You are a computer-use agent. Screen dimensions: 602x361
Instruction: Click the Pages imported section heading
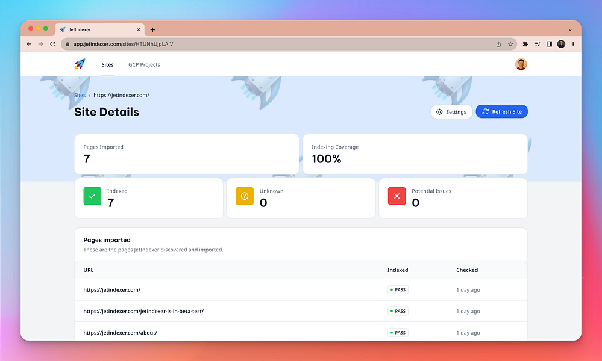[x=107, y=240]
